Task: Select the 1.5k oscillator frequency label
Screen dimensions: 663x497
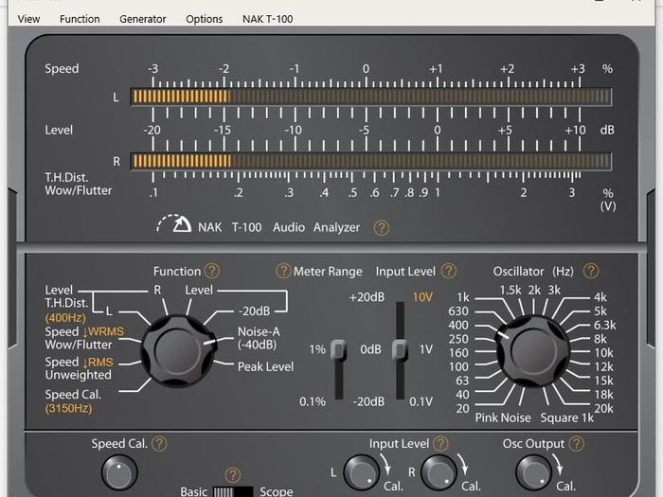Action: pyautogui.click(x=511, y=291)
